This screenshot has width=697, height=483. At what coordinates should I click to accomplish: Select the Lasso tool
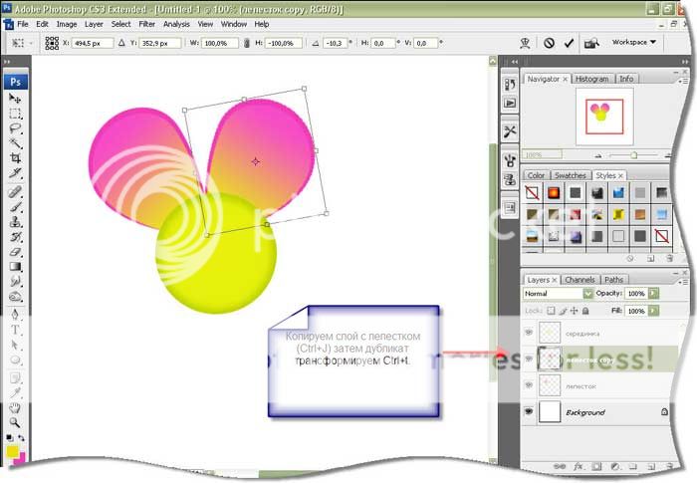pos(16,128)
